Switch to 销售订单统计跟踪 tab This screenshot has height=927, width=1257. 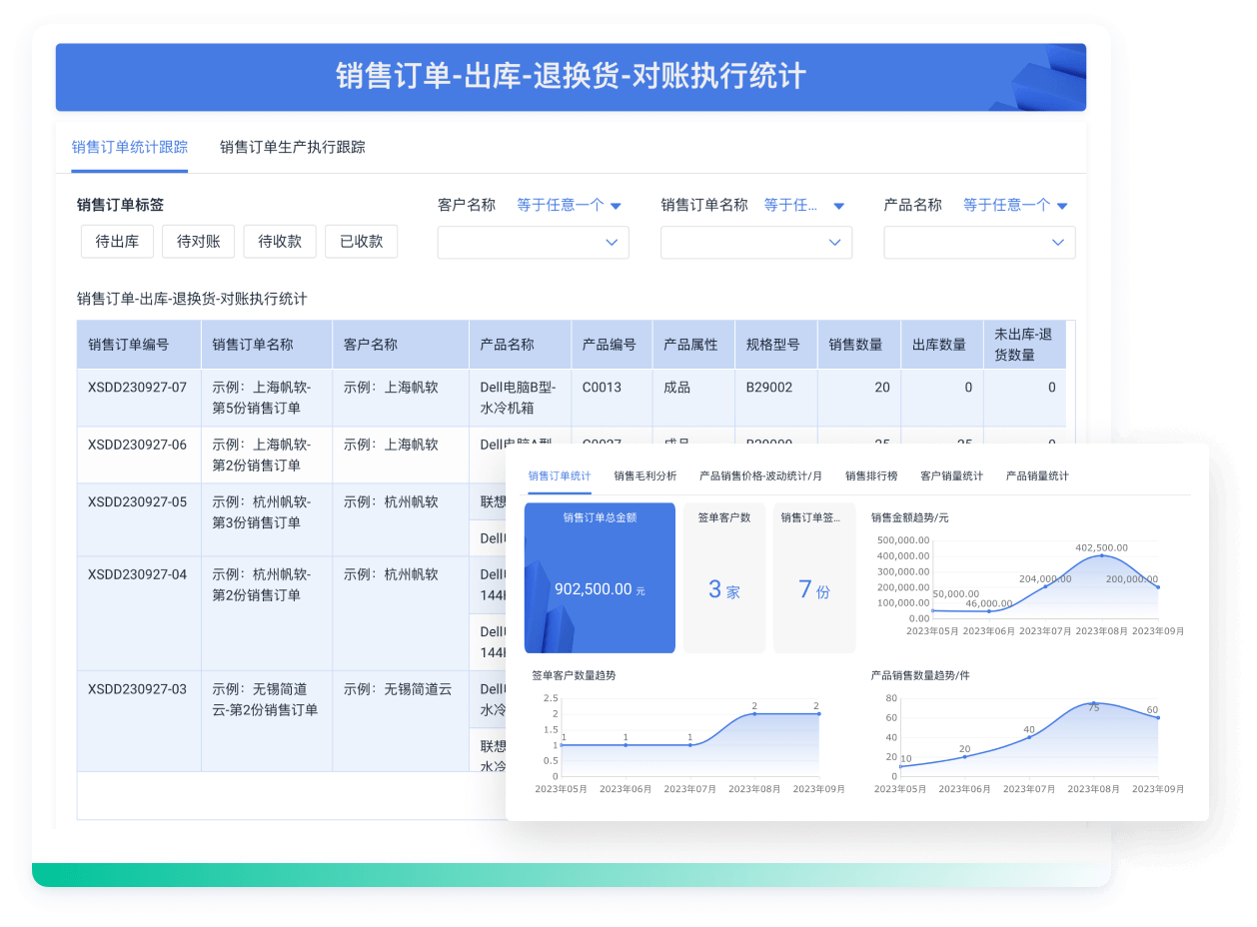[x=130, y=147]
